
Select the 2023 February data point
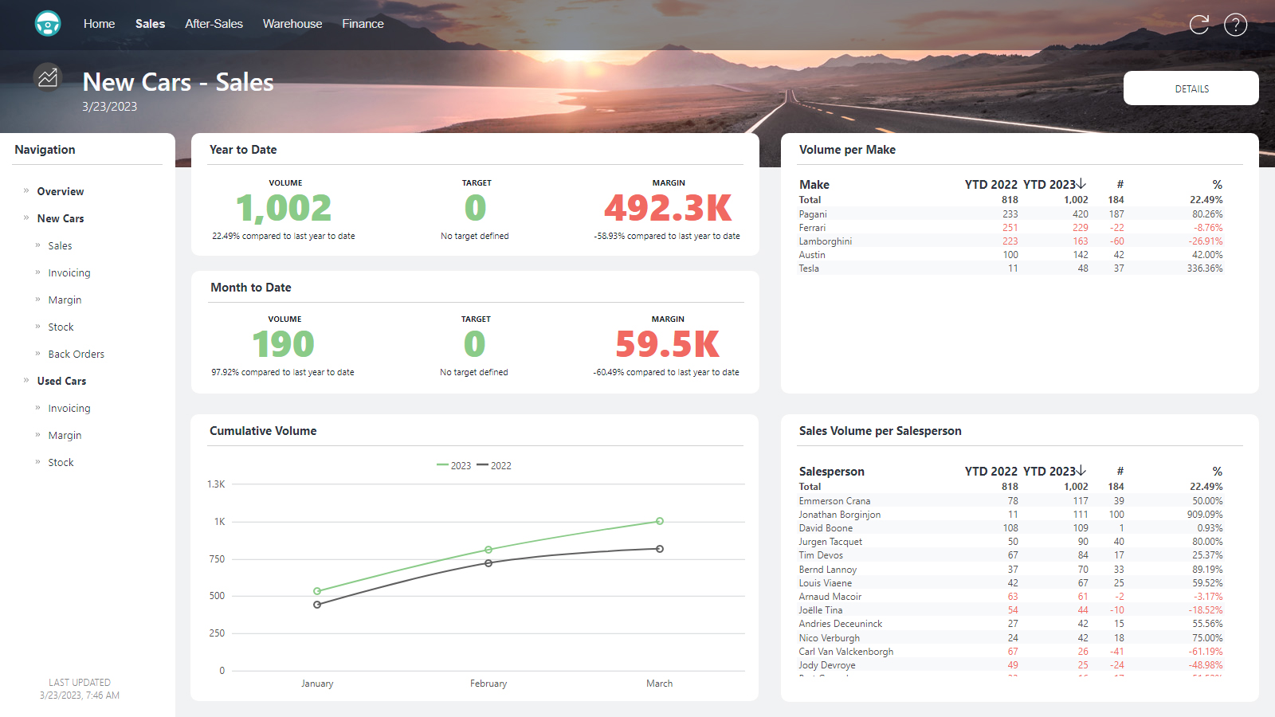click(488, 550)
